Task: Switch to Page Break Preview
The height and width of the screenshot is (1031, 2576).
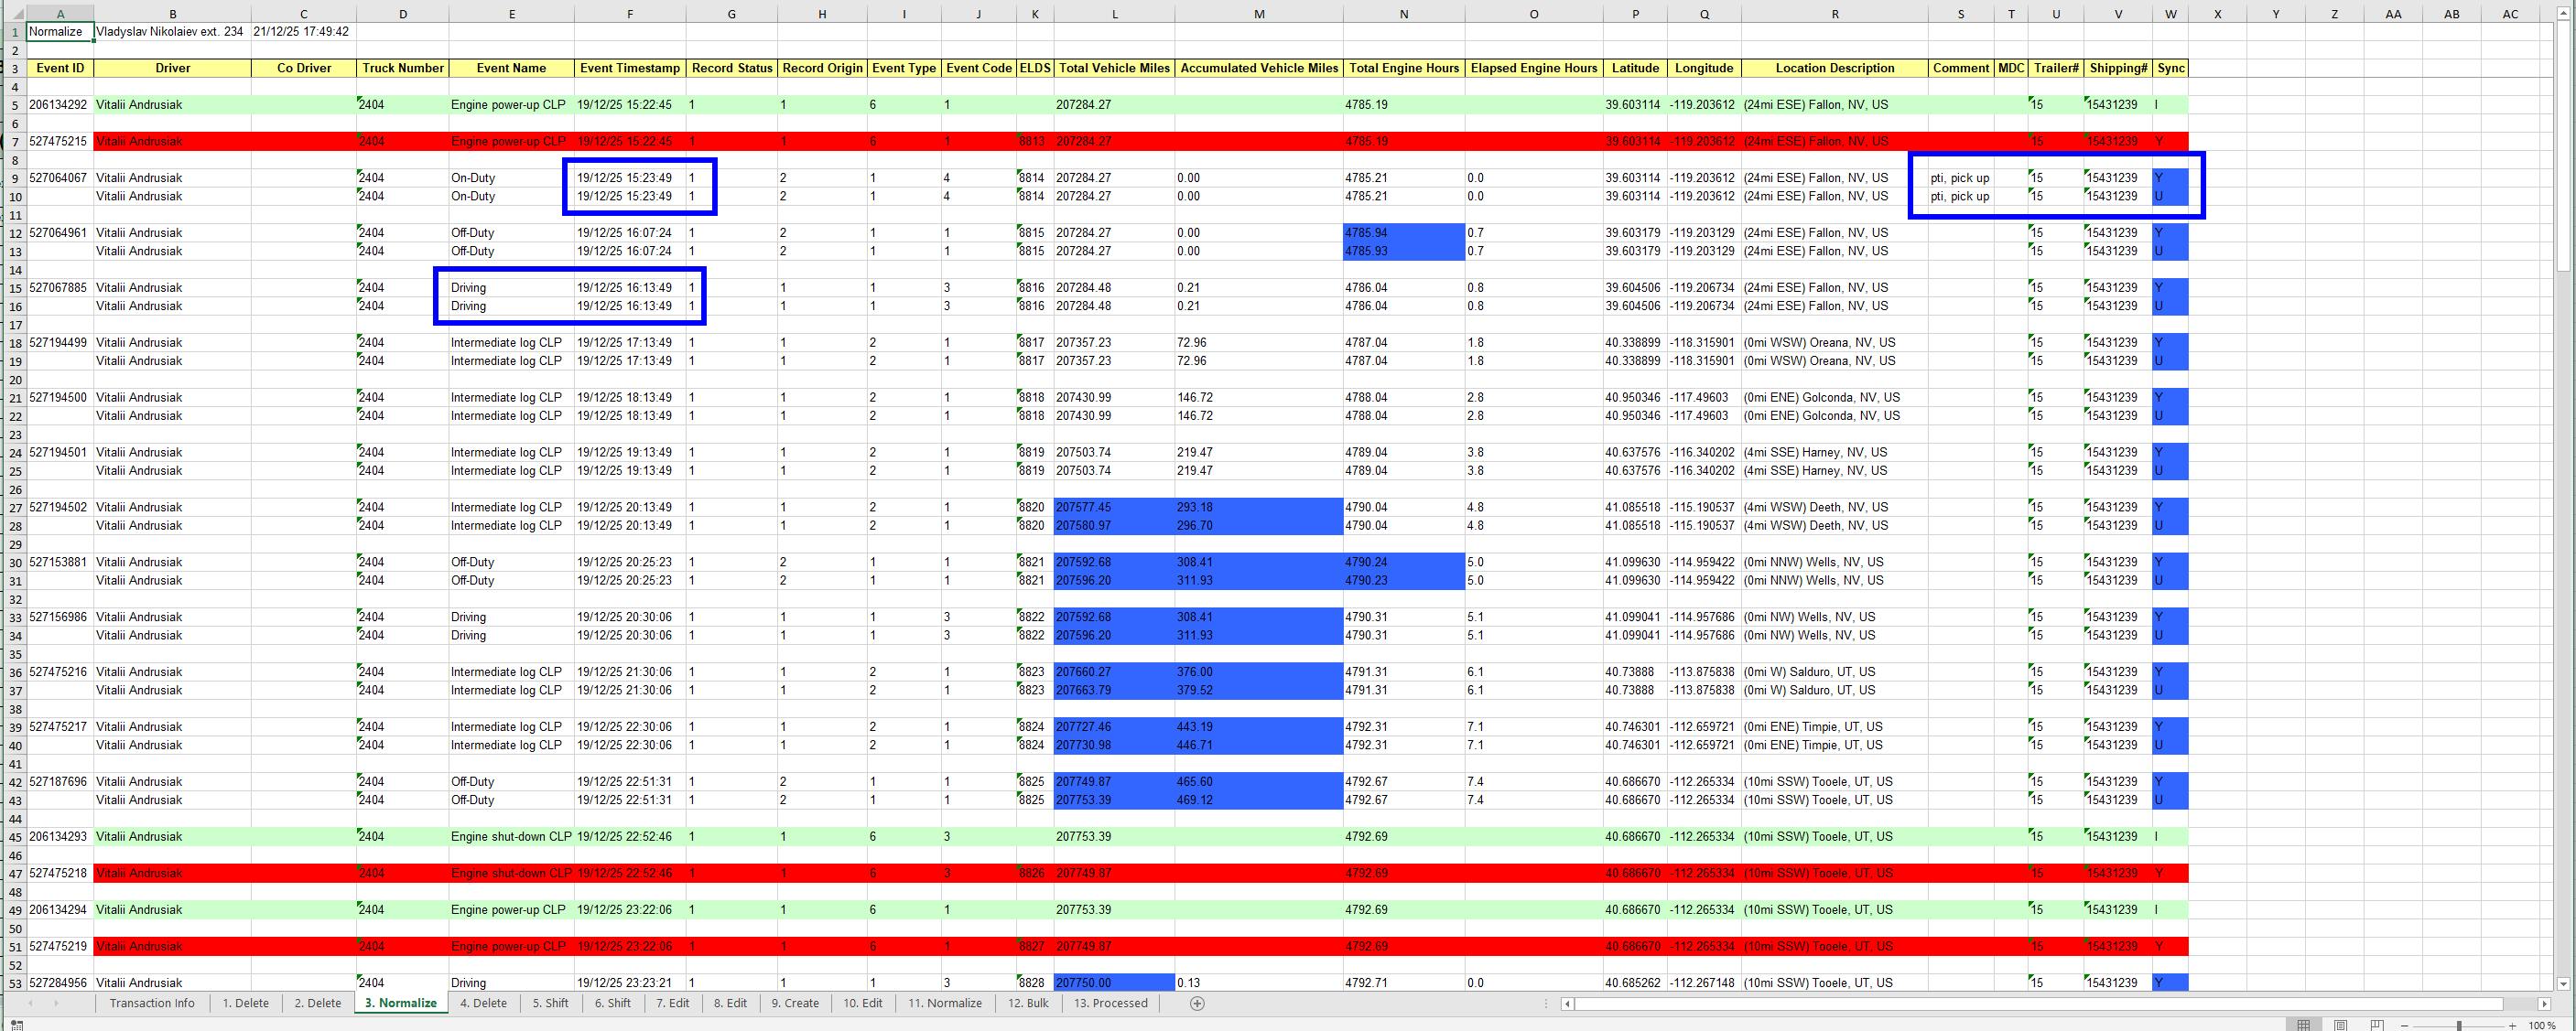Action: click(x=2377, y=1025)
